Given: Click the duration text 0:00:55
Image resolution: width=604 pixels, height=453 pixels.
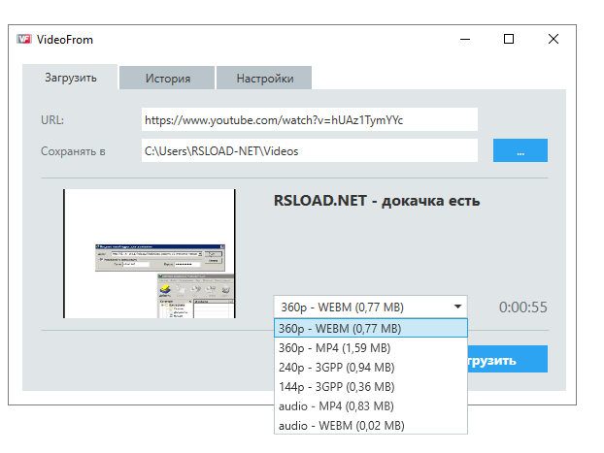Looking at the screenshot, I should [522, 307].
